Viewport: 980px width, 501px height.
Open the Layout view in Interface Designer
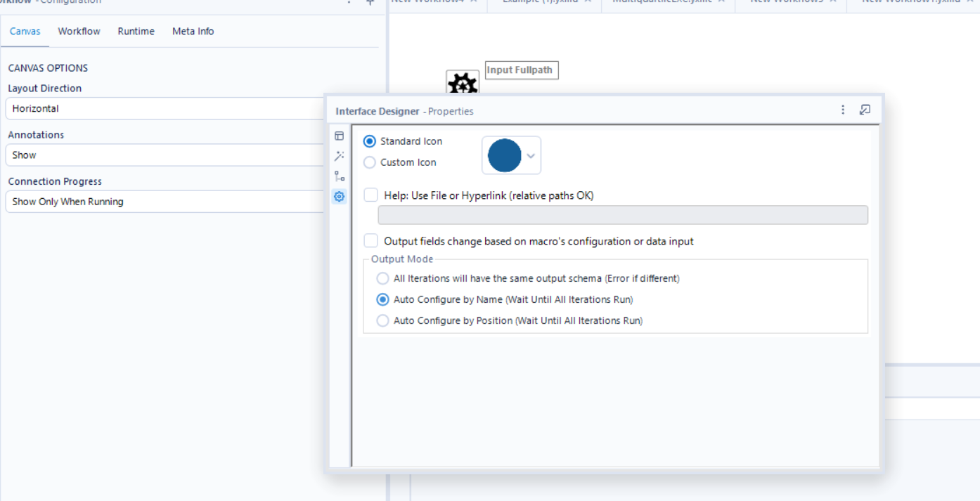[x=339, y=135]
